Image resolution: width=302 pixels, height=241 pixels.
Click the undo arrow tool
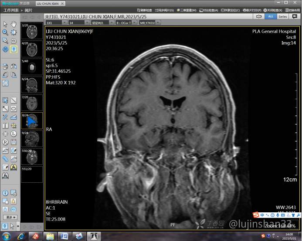coord(14,40)
